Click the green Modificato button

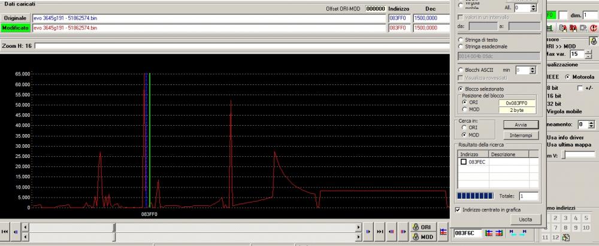tap(16, 28)
